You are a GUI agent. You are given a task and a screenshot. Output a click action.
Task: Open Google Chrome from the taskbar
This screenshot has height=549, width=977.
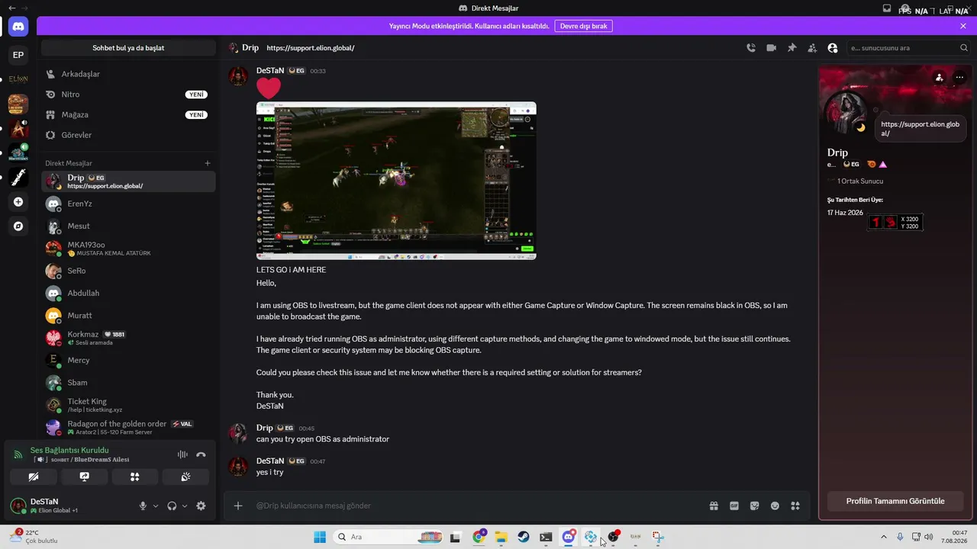tap(479, 537)
